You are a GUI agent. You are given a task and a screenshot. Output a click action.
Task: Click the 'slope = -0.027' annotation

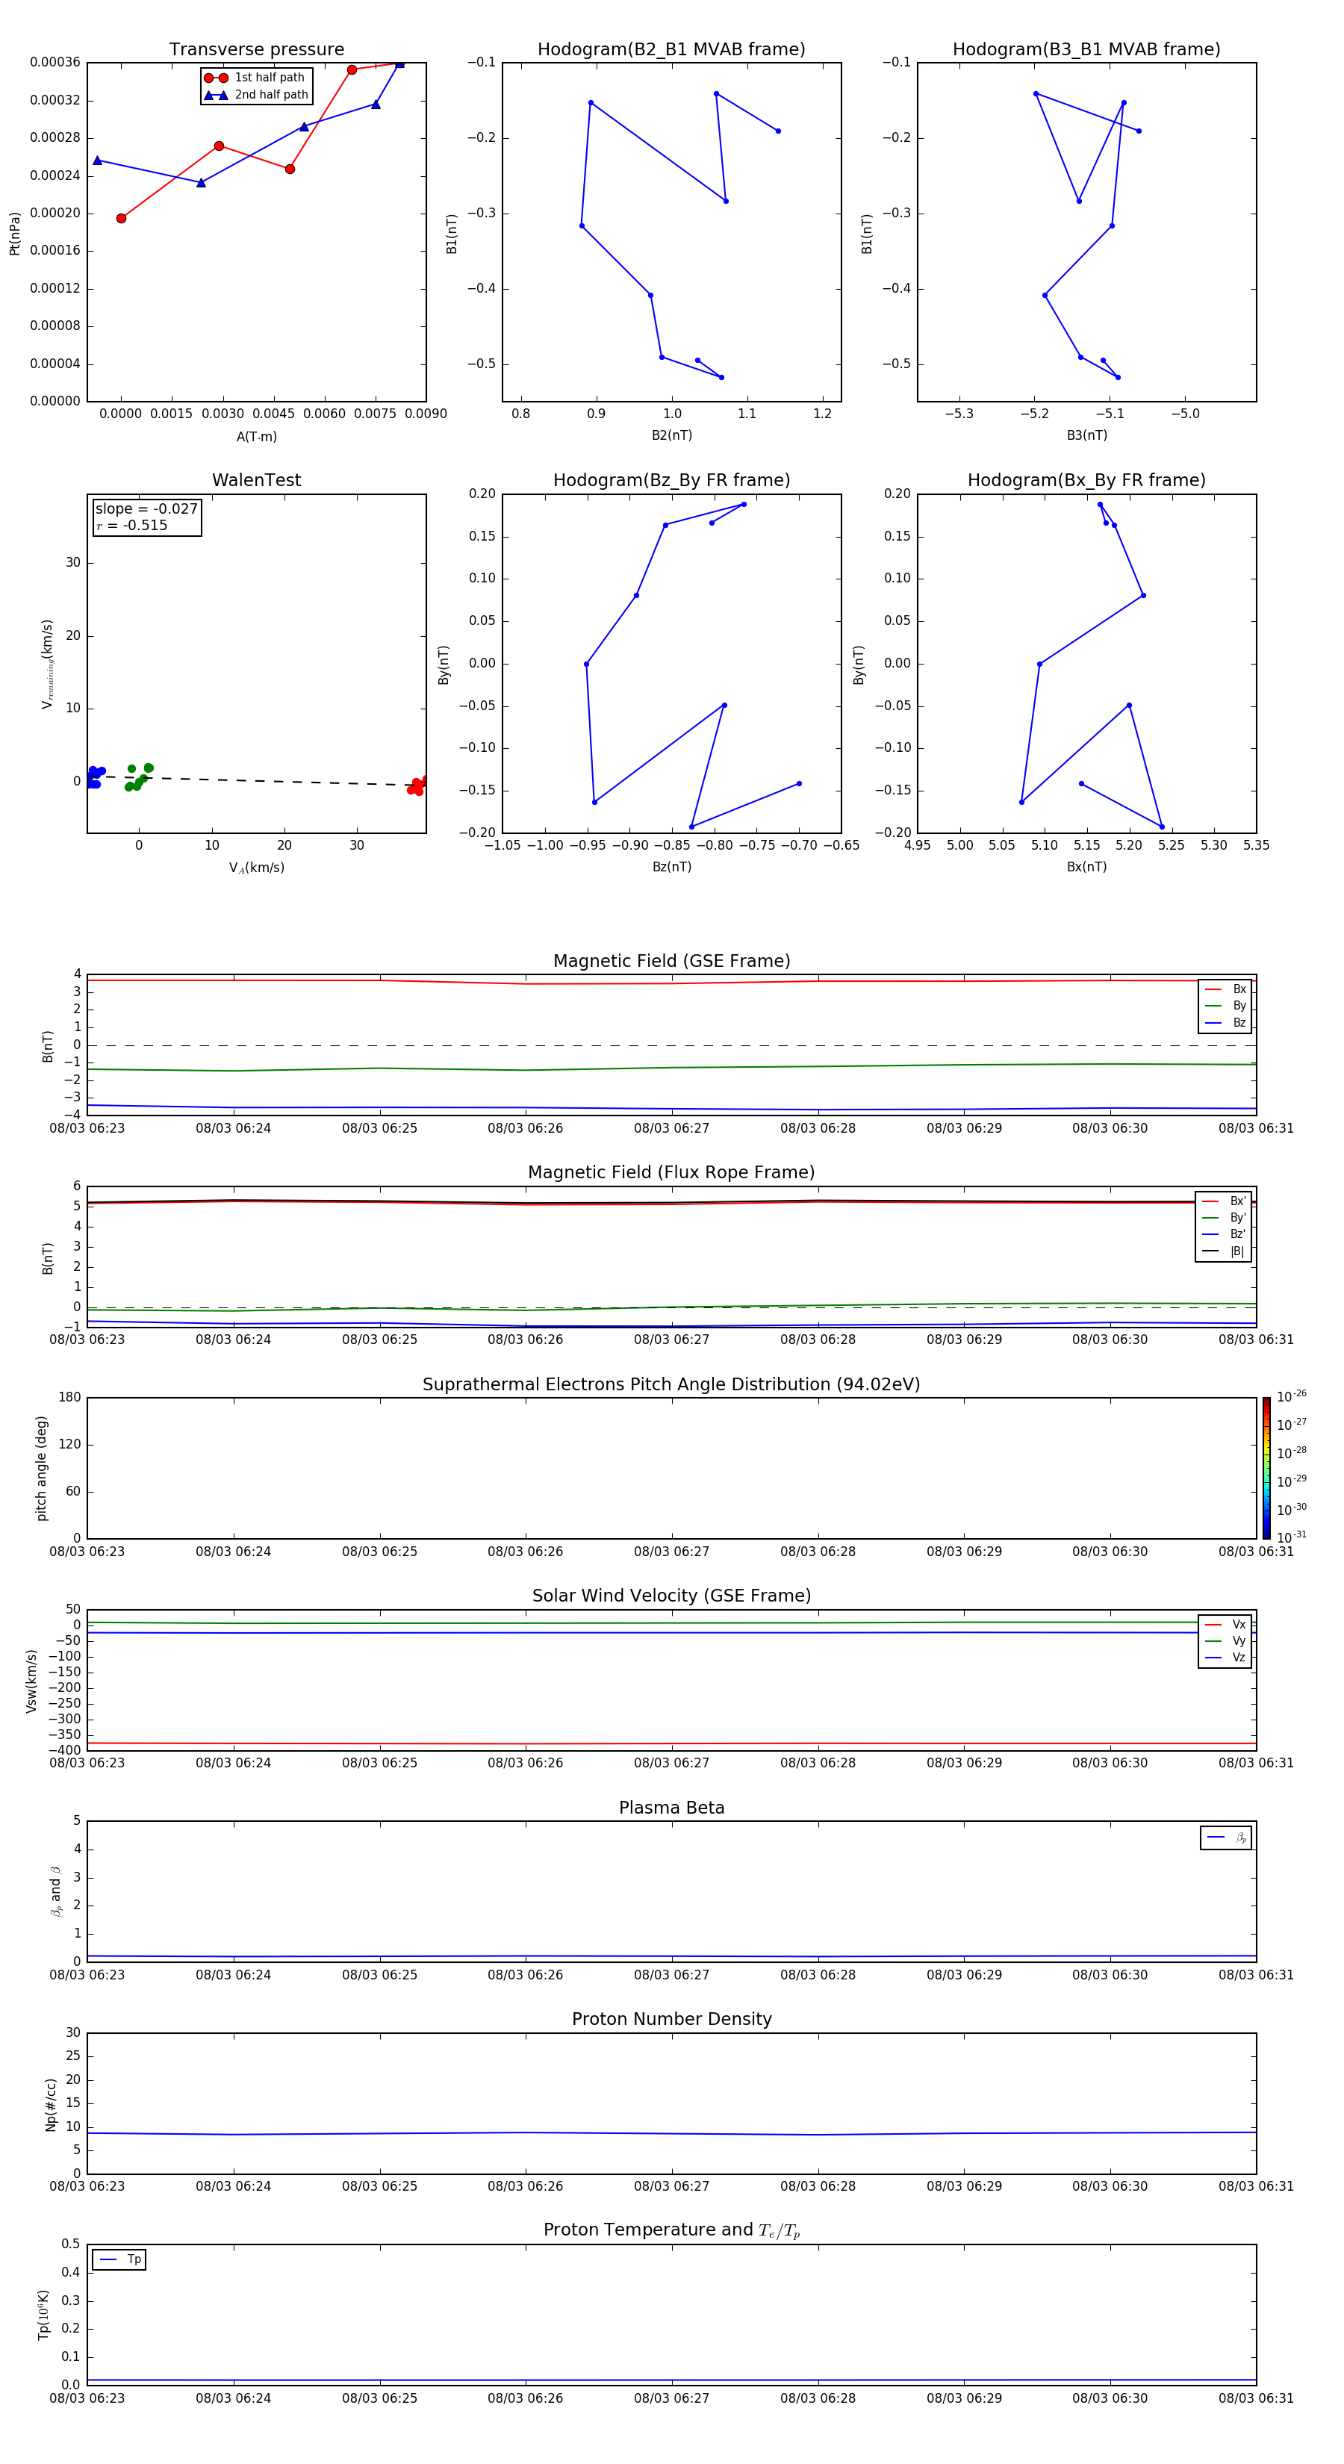tap(146, 509)
